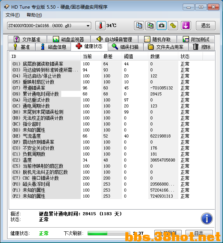Click data value -701085132
This screenshot has height=243, width=223.
pyautogui.click(x=161, y=88)
